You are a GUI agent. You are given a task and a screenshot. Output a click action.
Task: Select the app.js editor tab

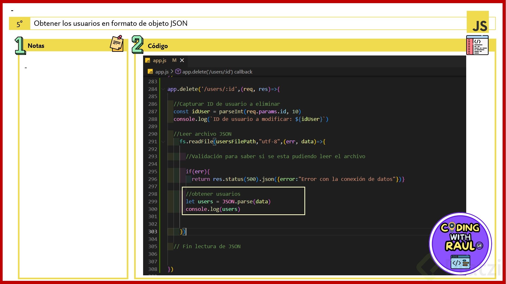tap(159, 60)
